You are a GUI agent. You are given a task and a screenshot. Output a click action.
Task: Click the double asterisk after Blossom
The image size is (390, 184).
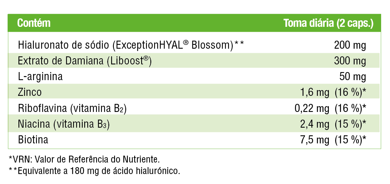pyautogui.click(x=239, y=44)
